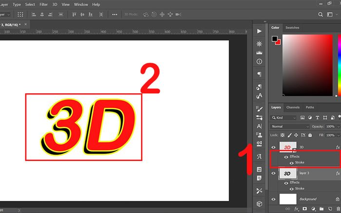Viewport: 341px width, 213px height.
Task: Open the Fill 100% dropdown arrow
Action: (339, 135)
